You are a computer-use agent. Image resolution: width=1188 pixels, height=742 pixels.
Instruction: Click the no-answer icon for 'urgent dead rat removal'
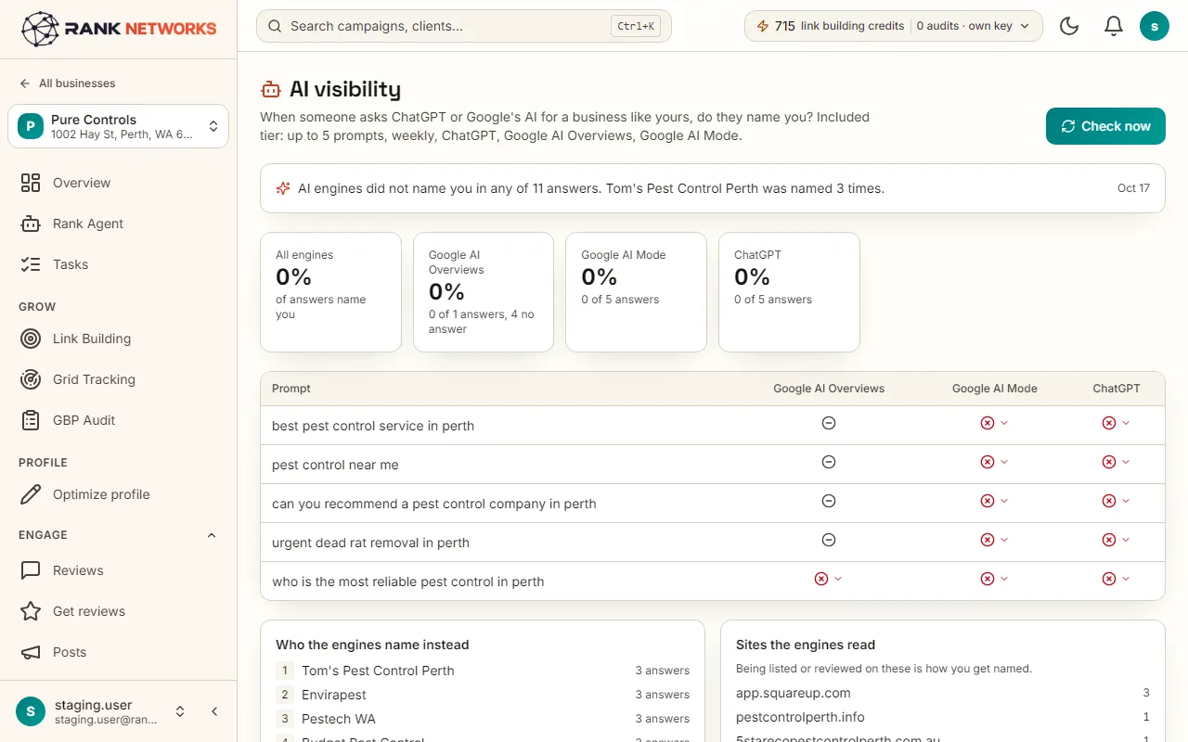tap(829, 540)
